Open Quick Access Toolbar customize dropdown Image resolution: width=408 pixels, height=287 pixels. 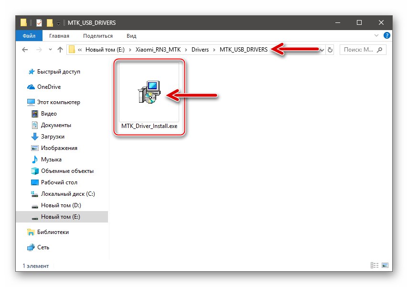59,23
